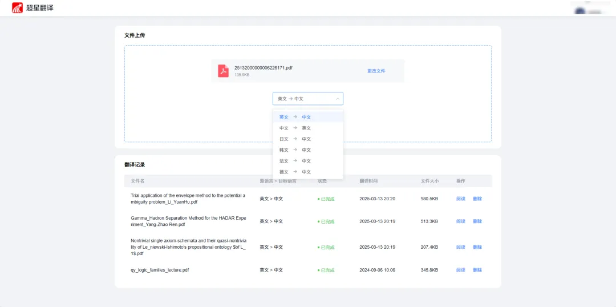616x307 pixels.
Task: Pick 德文 → 中文 translation option
Action: [295, 172]
